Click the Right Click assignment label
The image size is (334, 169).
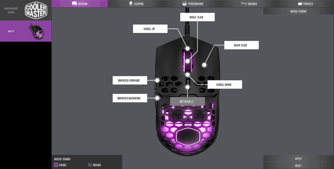(241, 45)
